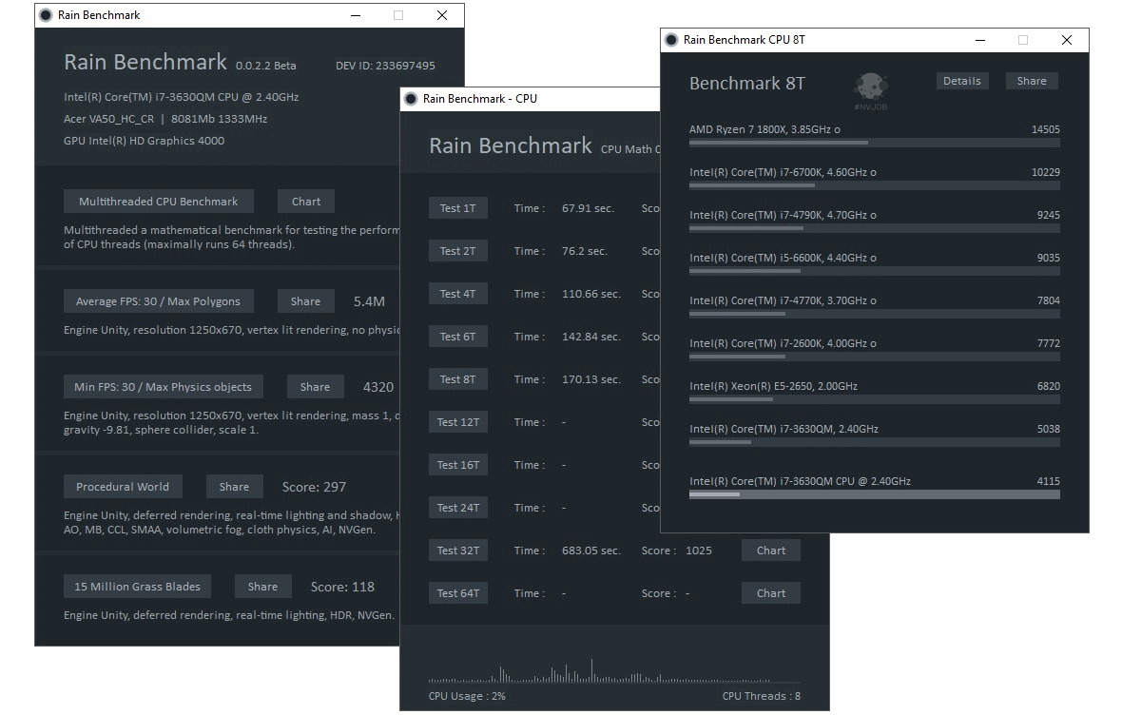The width and height of the screenshot is (1122, 715).
Task: Share the 15 Million Grass Blades score
Action: [x=262, y=586]
